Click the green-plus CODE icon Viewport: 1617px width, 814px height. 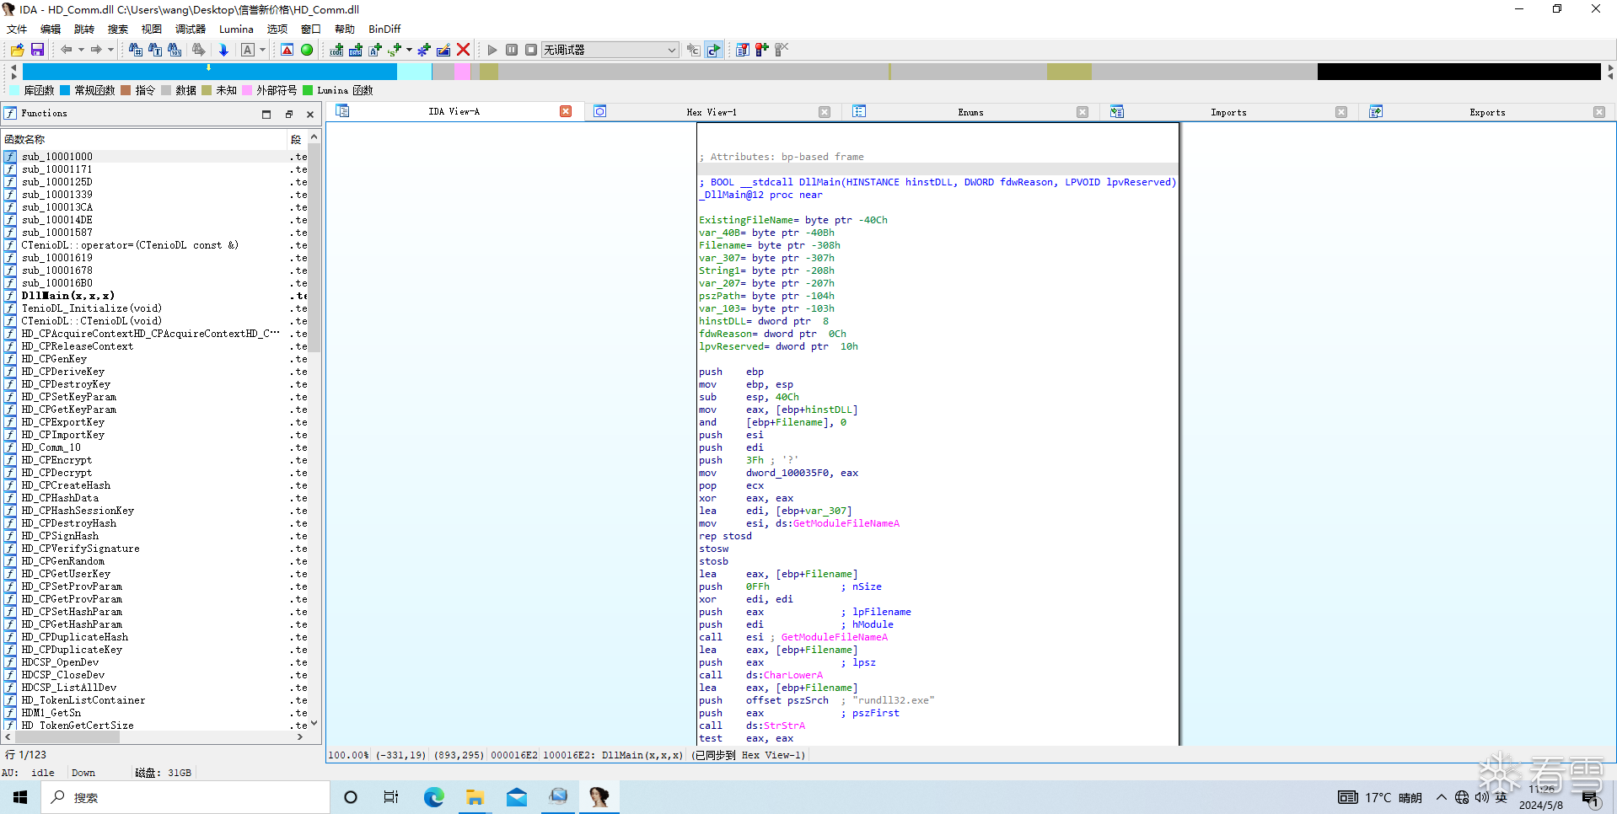coord(336,50)
